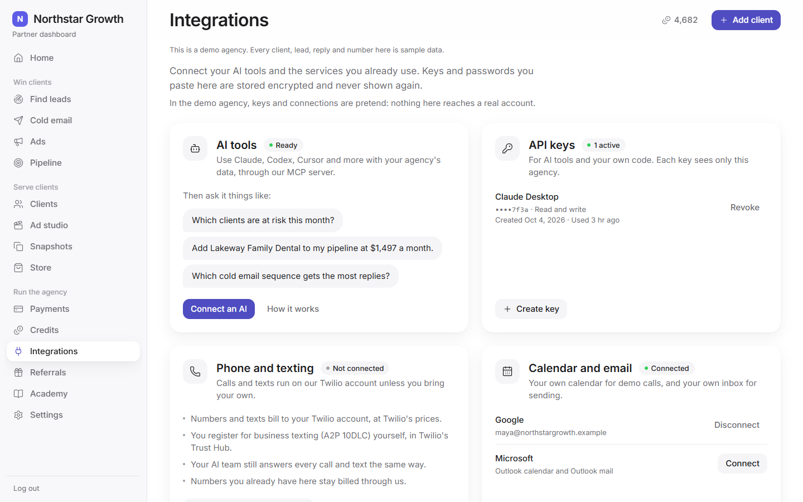Click the Credits coins icon in sidebar
Image resolution: width=803 pixels, height=502 pixels.
pos(18,330)
